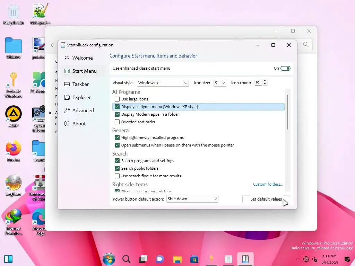Open File Explorer from the taskbar
The image size is (355, 266).
pyautogui.click(x=177, y=259)
